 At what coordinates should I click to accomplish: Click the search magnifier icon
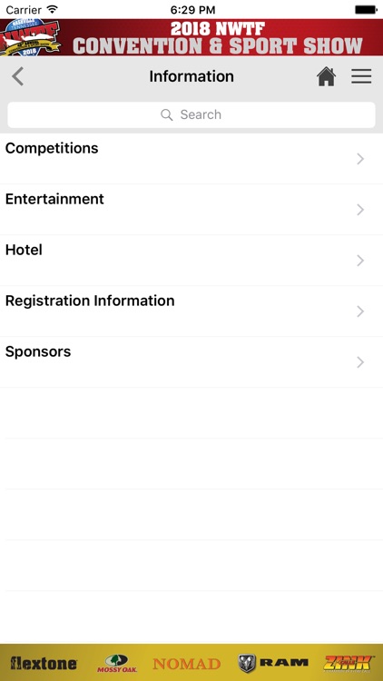[167, 114]
